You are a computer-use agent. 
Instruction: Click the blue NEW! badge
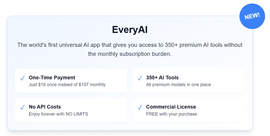point(252,16)
